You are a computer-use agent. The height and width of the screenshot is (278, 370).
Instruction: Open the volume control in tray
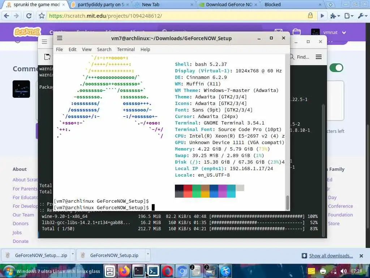click(x=344, y=271)
